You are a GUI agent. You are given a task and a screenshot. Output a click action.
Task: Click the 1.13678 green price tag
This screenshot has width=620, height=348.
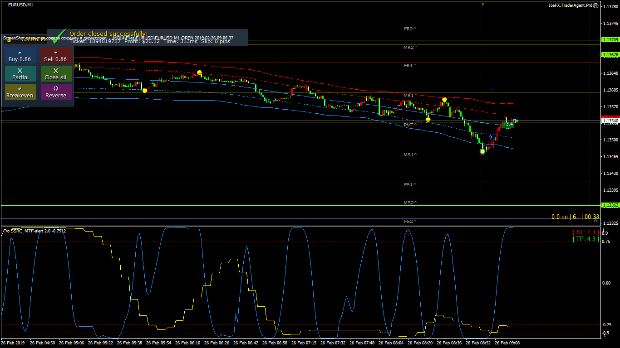[x=610, y=55]
